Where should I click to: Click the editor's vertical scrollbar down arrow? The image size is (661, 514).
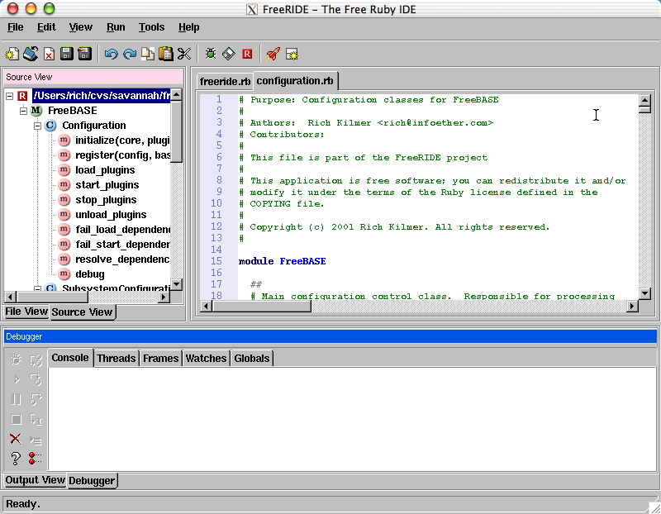pos(644,293)
